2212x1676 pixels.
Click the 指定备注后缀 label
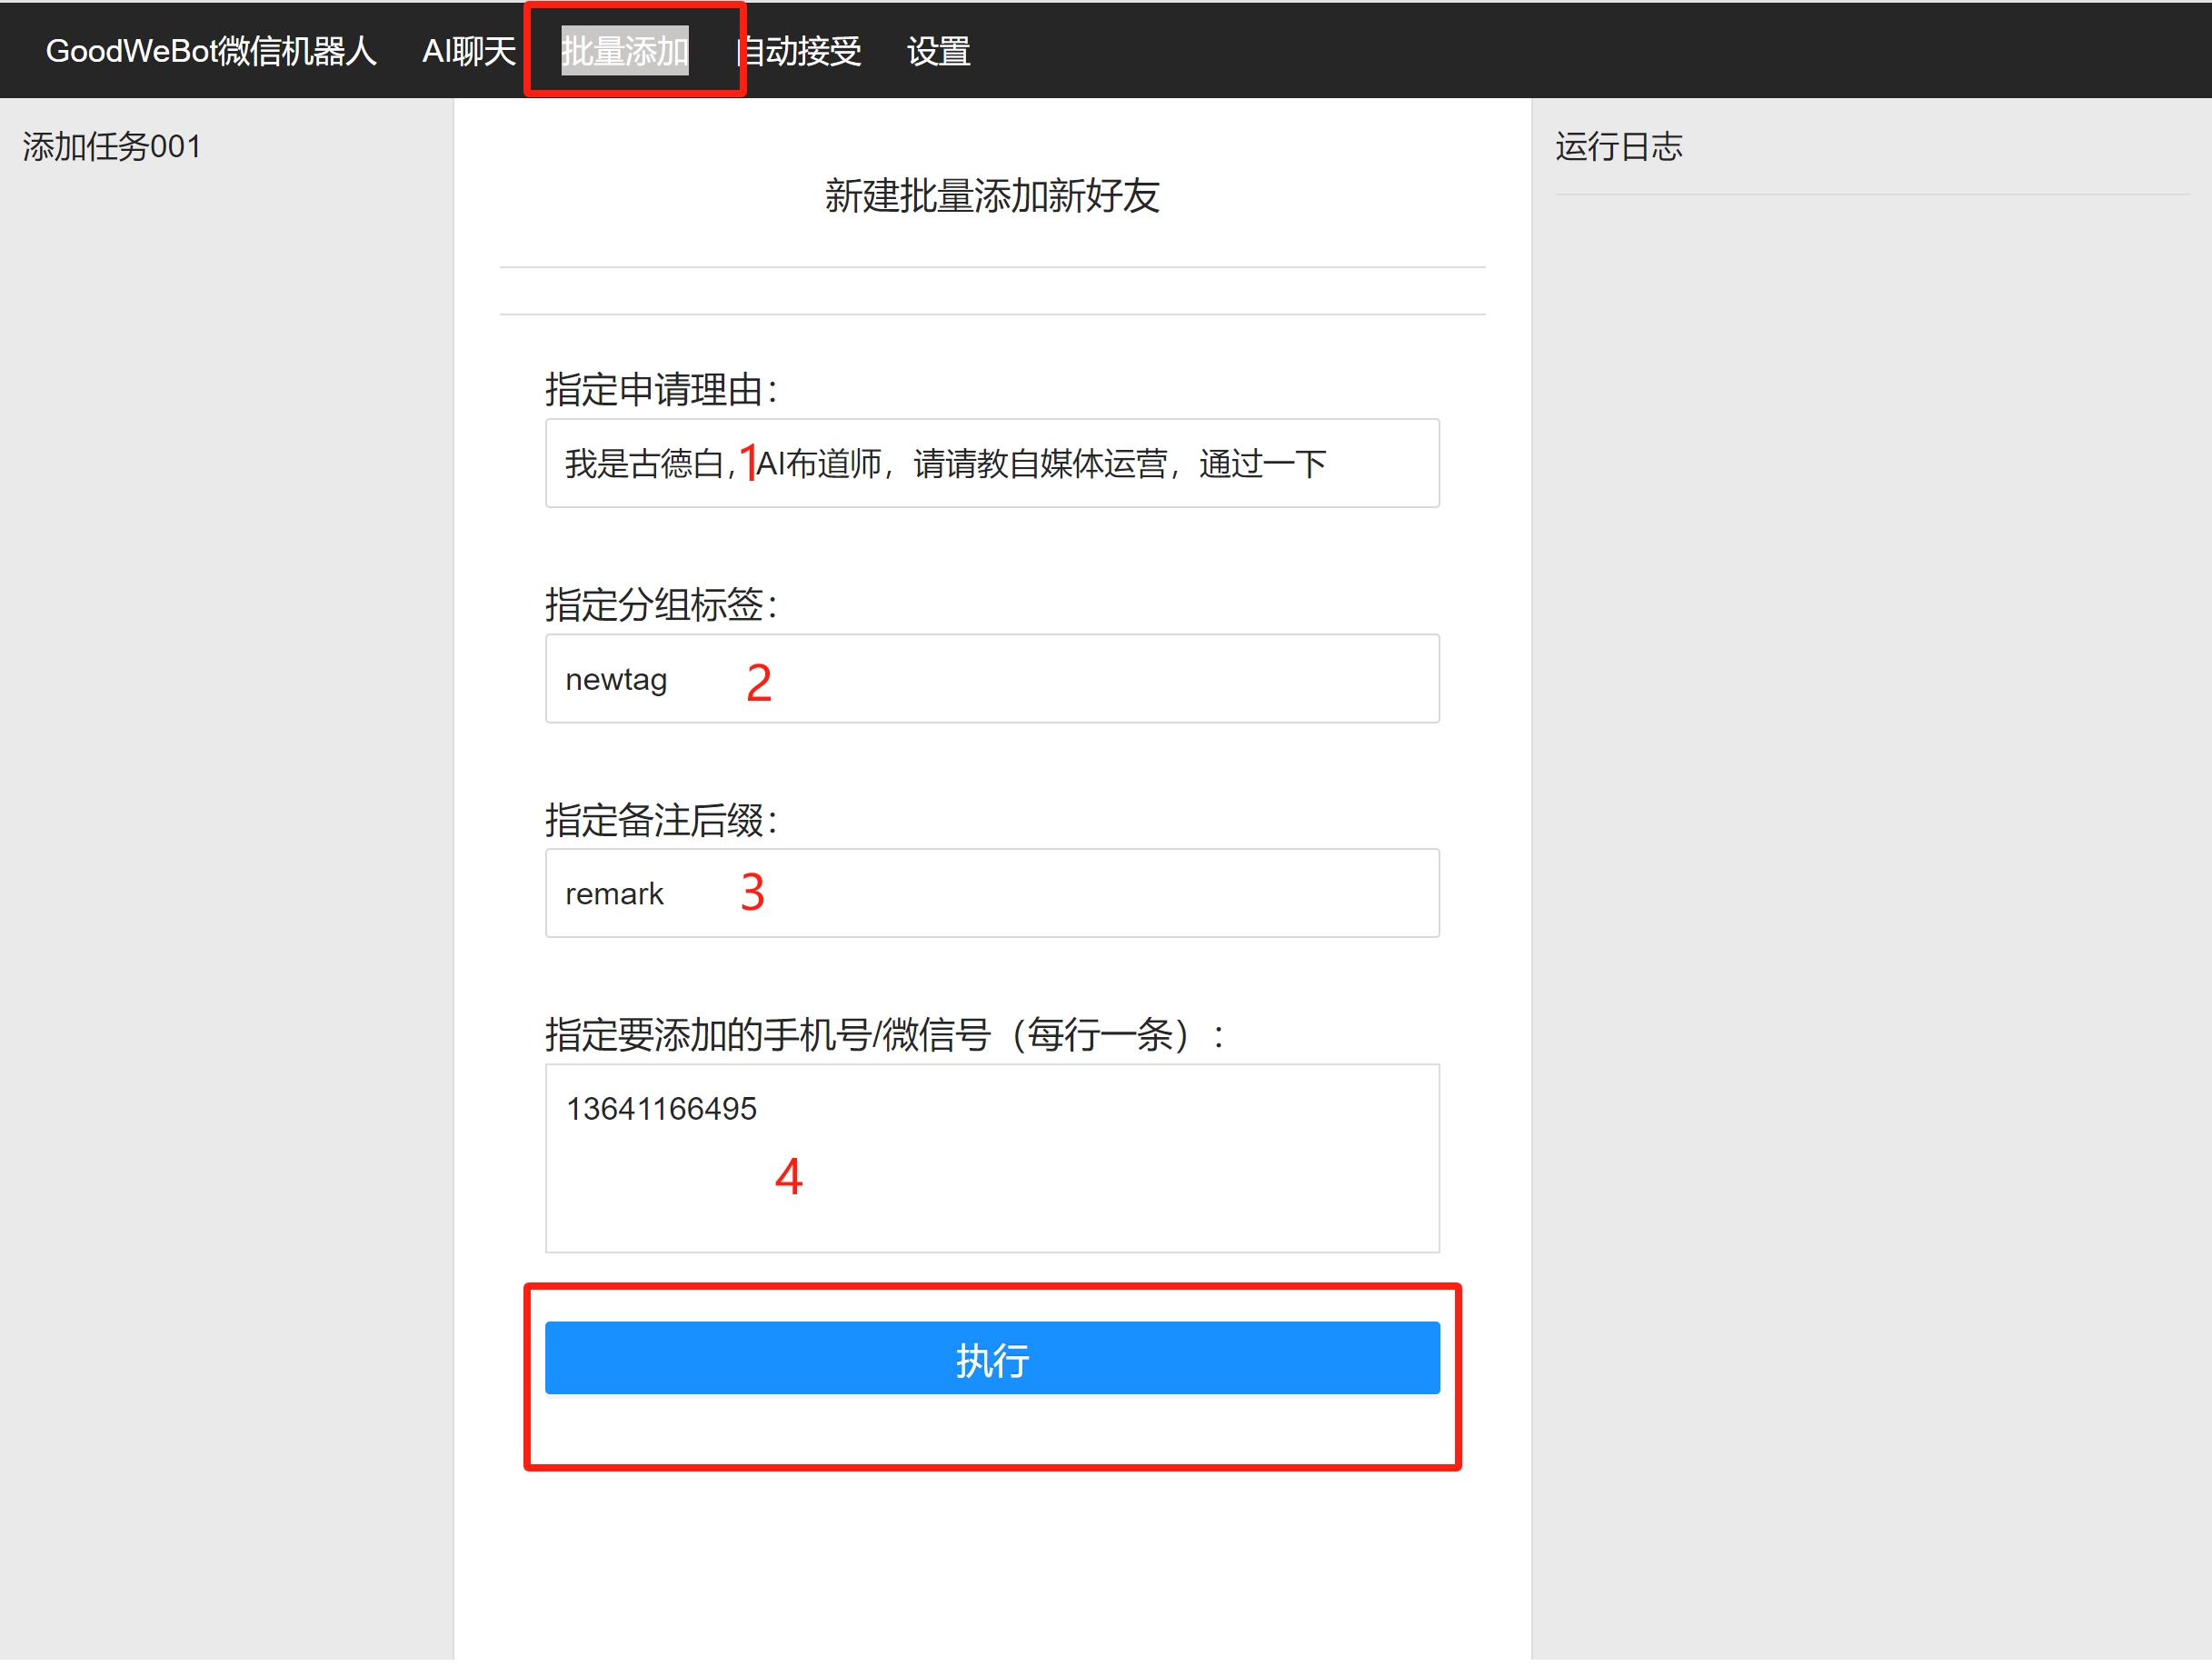click(x=661, y=819)
